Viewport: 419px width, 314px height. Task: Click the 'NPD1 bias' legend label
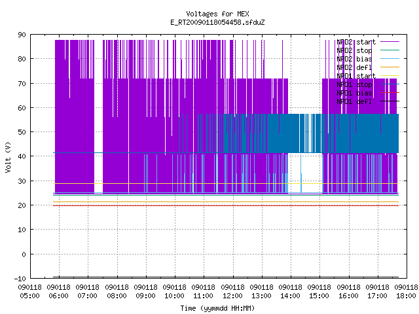[354, 93]
